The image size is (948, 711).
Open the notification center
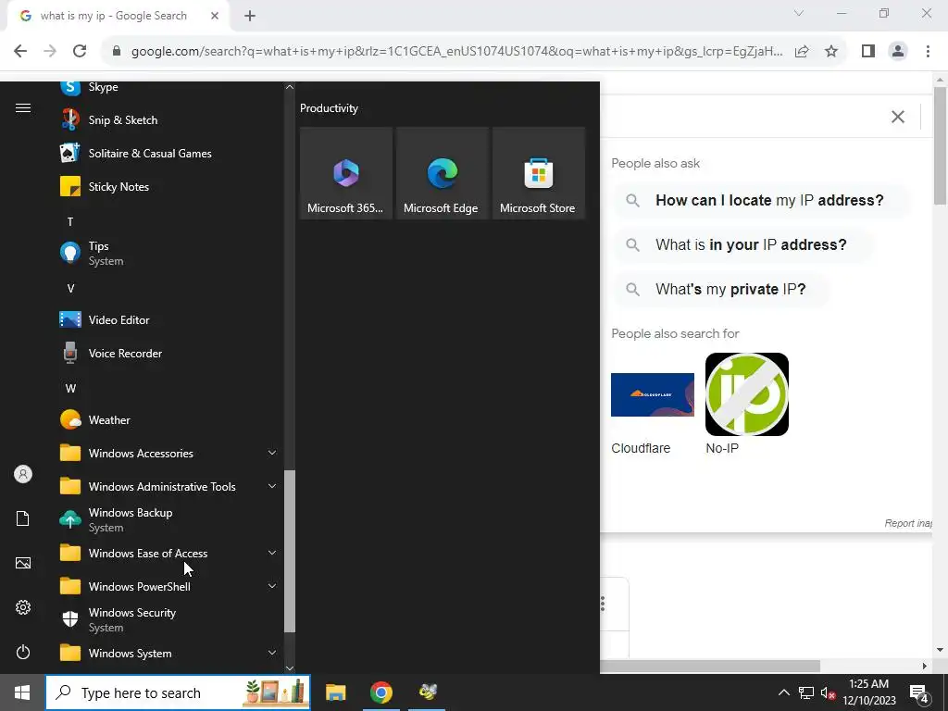click(919, 692)
